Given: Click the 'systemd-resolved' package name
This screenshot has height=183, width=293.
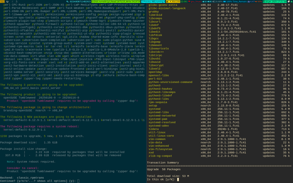Looking at the screenshot, I should 162,122.
